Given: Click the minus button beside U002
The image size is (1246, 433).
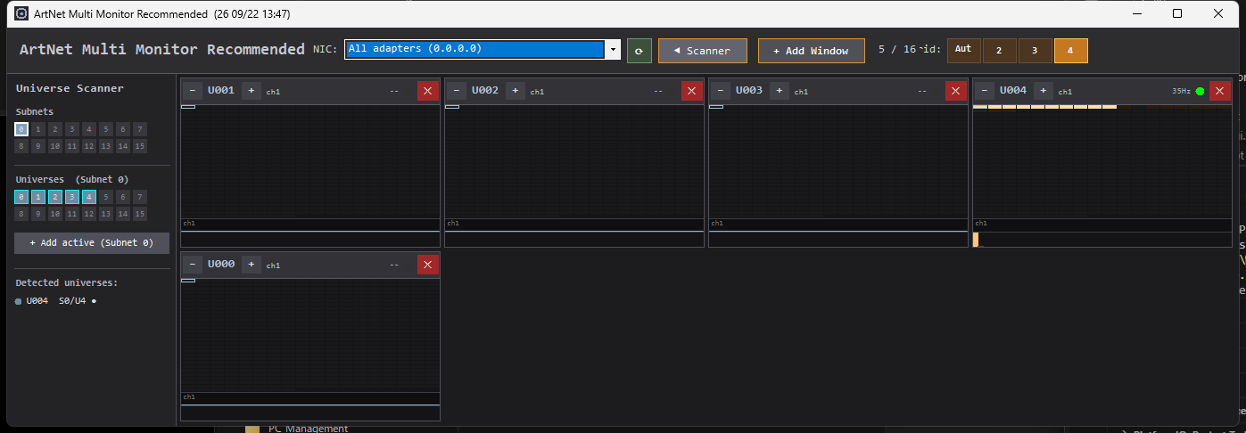Looking at the screenshot, I should [x=457, y=91].
